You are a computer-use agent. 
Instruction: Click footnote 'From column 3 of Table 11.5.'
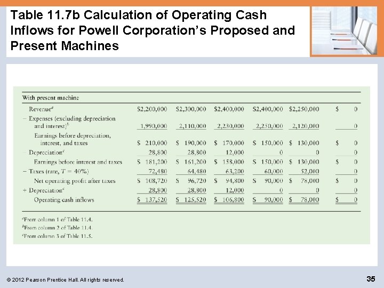(58, 236)
